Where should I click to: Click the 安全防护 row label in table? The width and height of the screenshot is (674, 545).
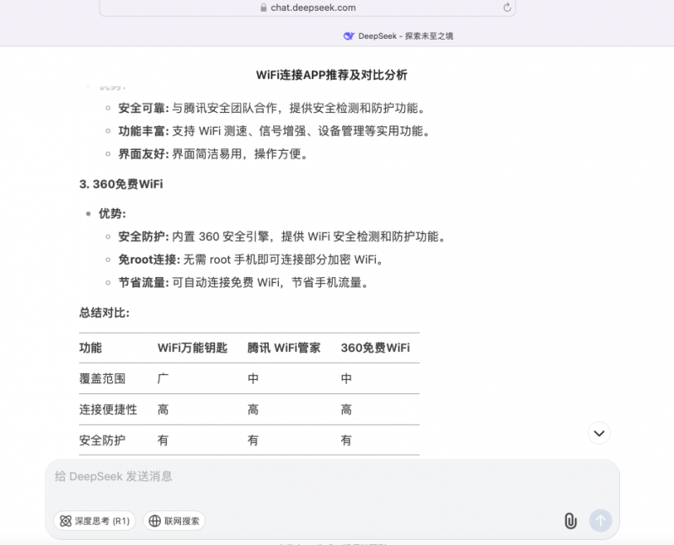[102, 440]
